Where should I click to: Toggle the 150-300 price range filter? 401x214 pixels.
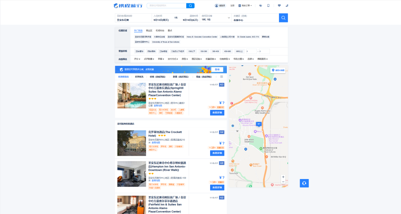[x=203, y=52]
